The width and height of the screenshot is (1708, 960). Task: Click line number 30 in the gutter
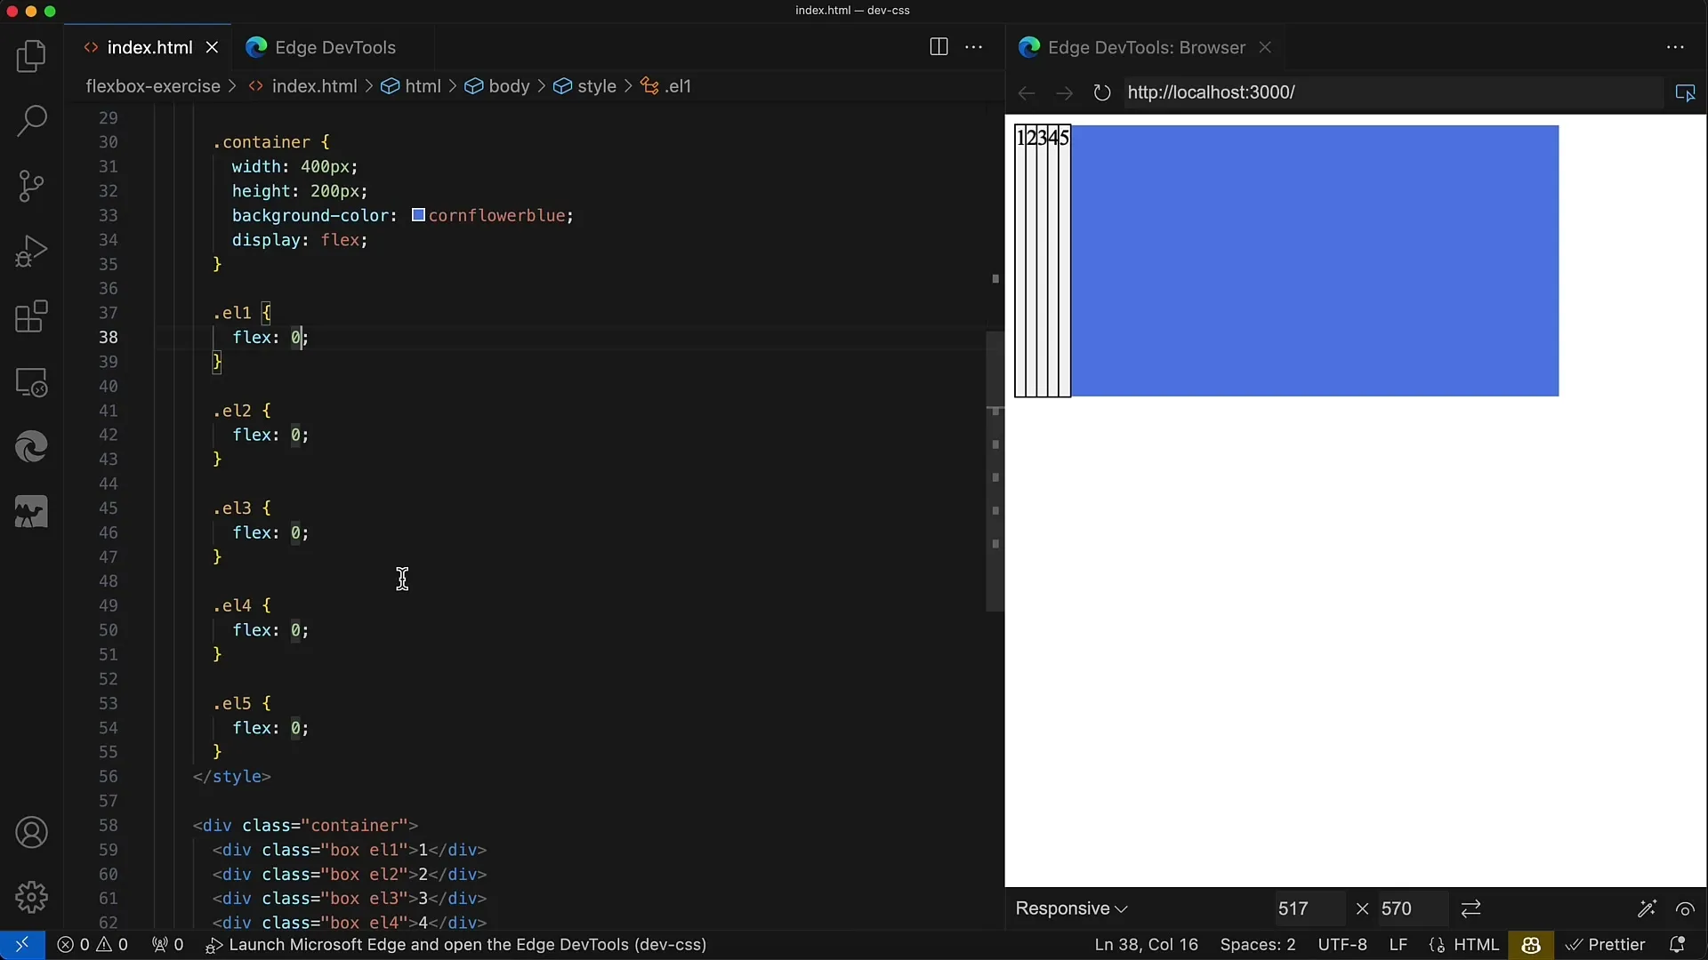pos(108,142)
